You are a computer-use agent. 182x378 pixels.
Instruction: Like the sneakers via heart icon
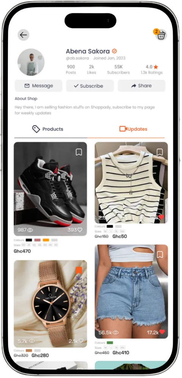pos(80,230)
